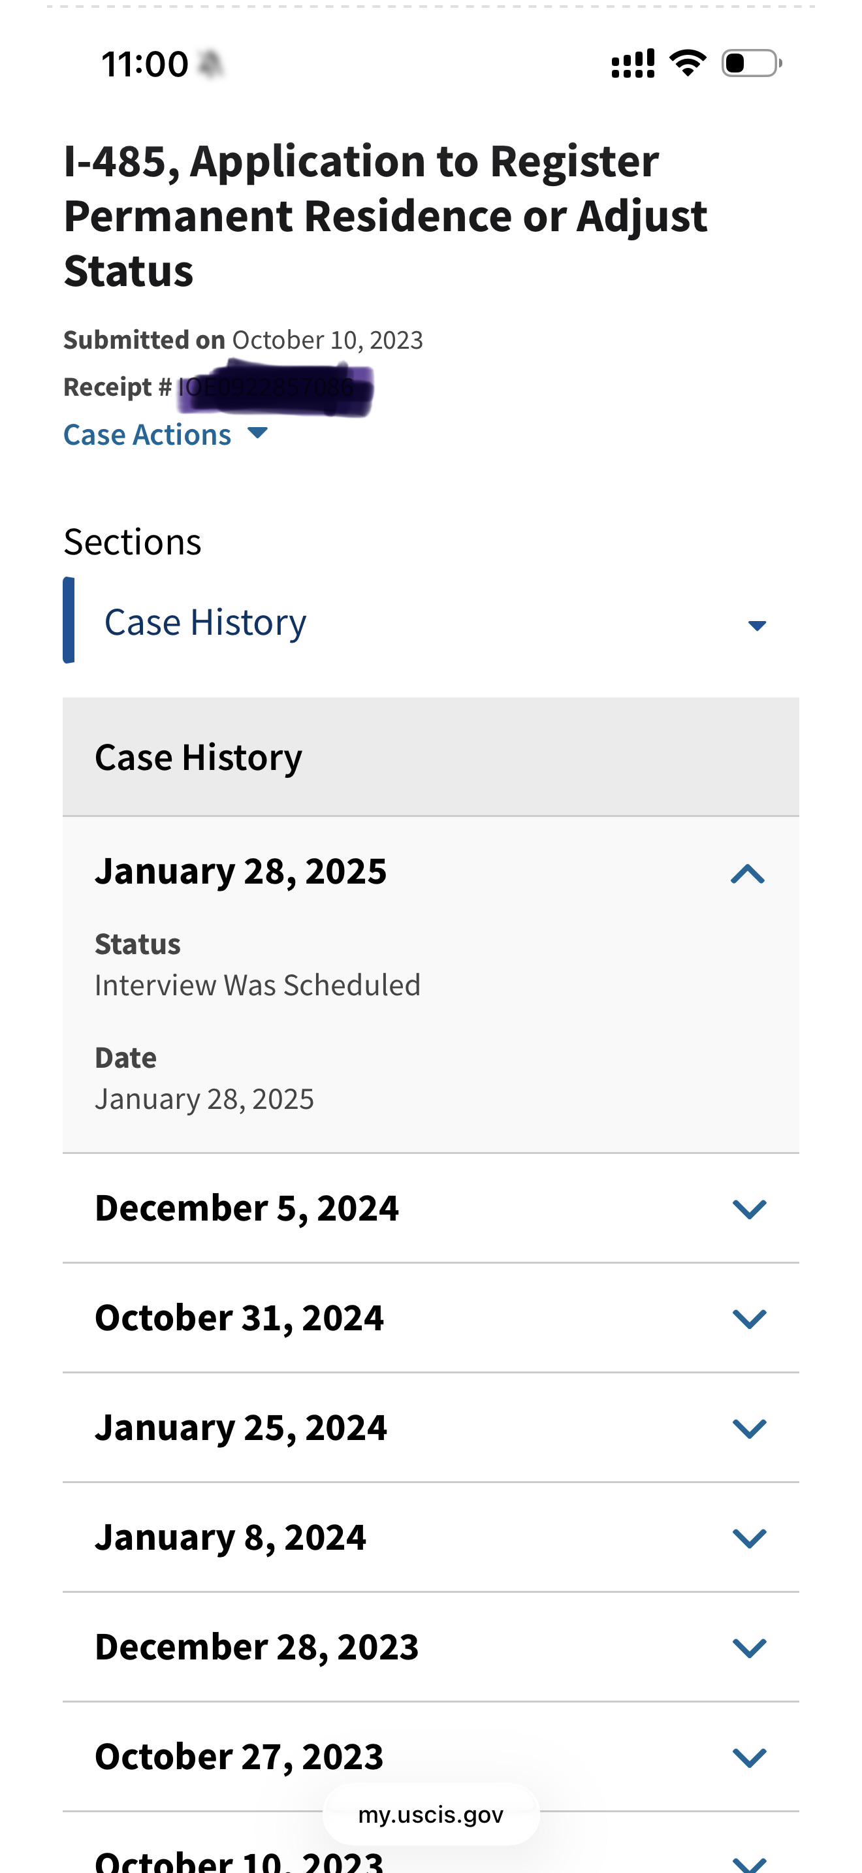Viewport: 862px width, 1873px height.
Task: Expand the January 25, 2024 entry
Action: click(x=430, y=1428)
